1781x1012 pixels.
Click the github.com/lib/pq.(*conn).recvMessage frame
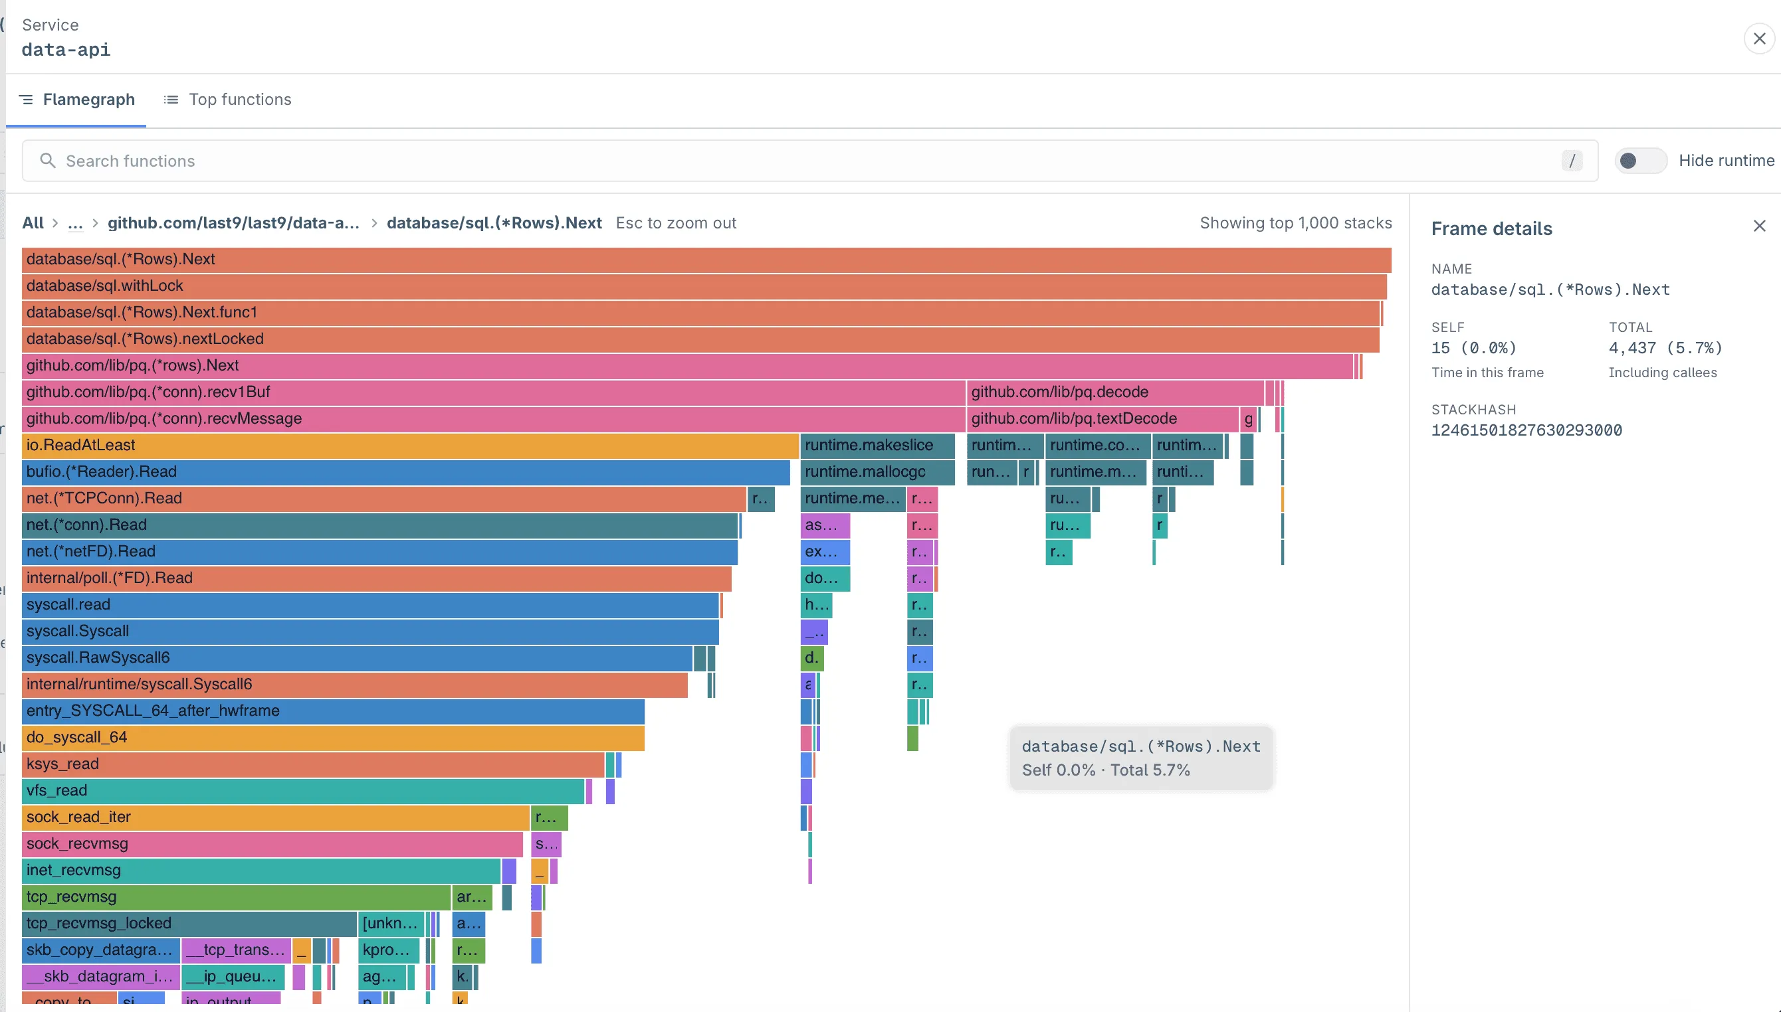coord(493,418)
